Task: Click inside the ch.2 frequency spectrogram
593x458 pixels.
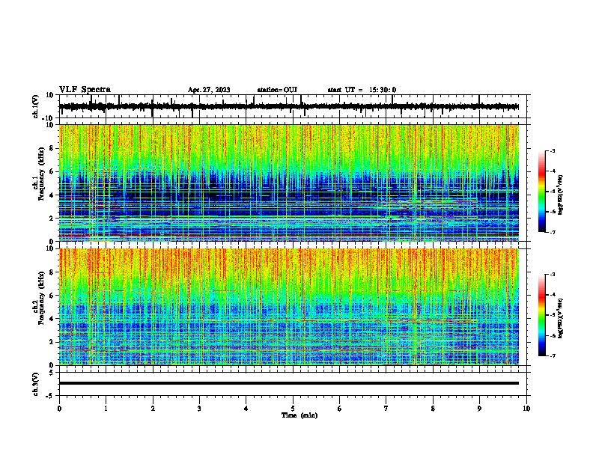Action: (x=289, y=307)
